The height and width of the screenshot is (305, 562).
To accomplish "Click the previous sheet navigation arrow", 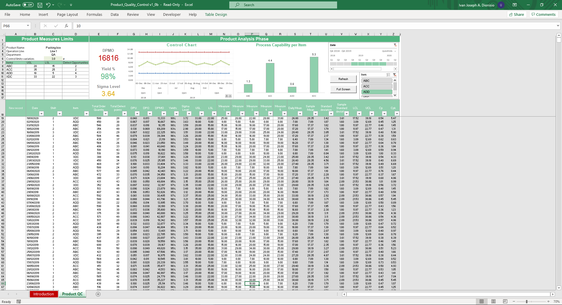I will [x=8, y=294].
